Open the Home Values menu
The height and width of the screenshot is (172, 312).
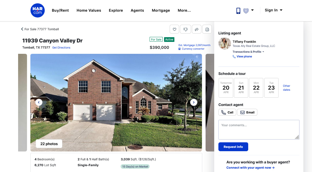pos(89,10)
